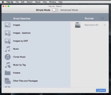
Task: Click the Images smart search icon
Action: pyautogui.click(x=8, y=25)
